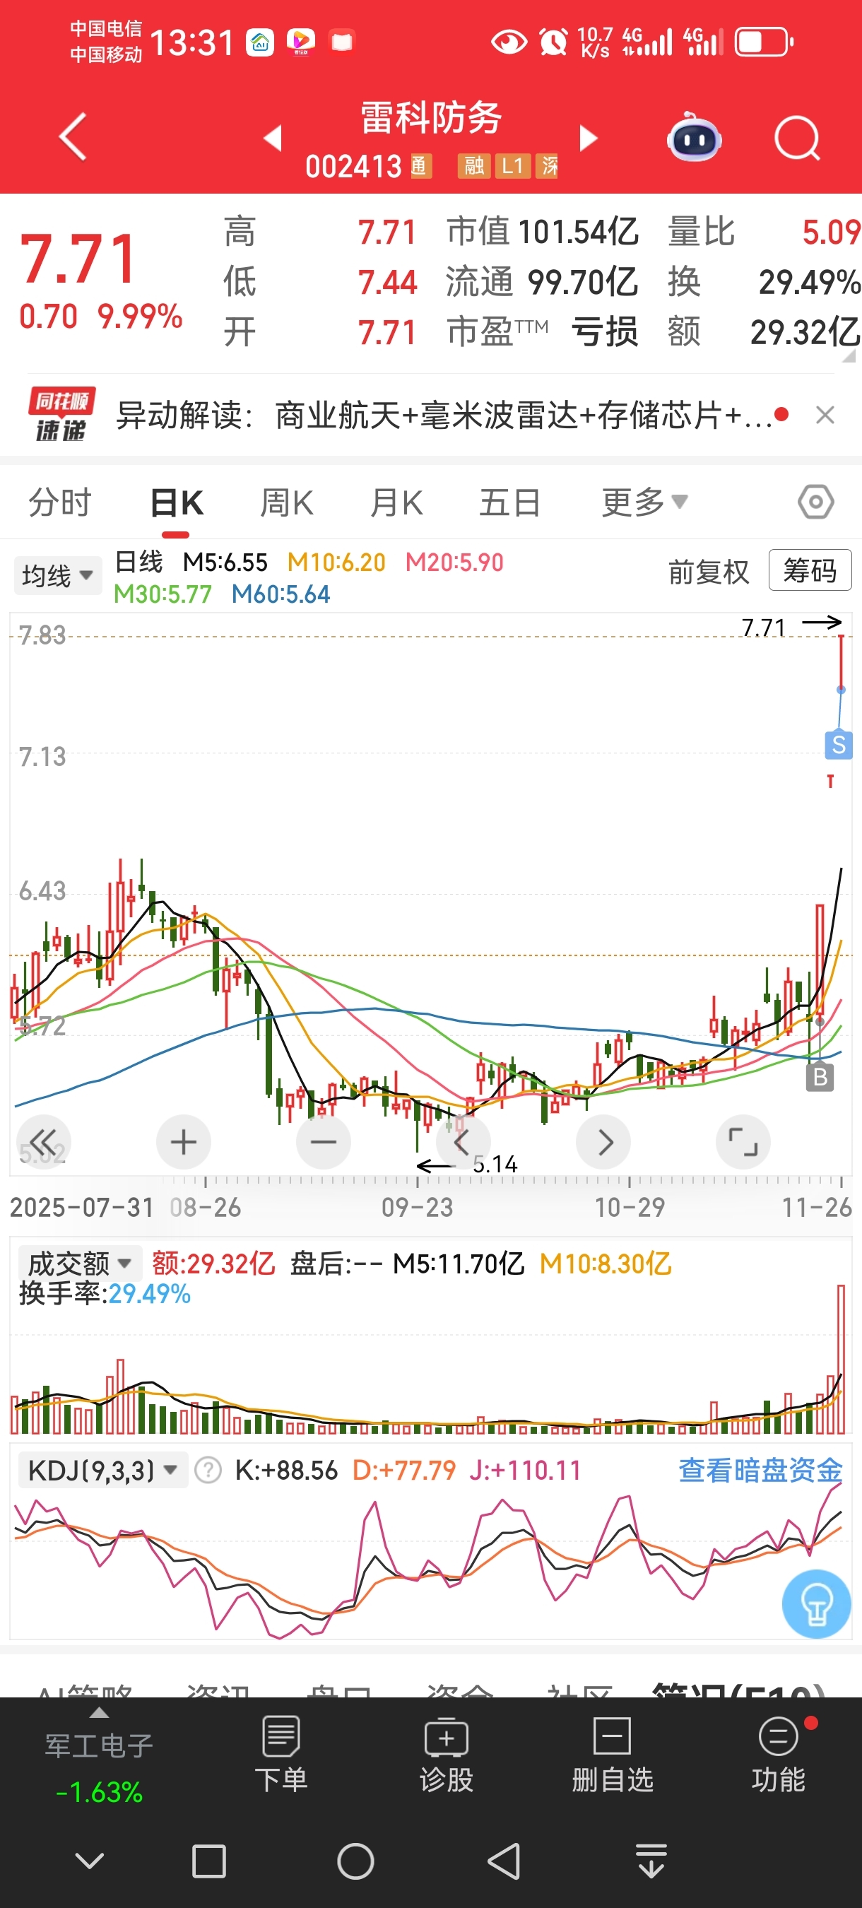The width and height of the screenshot is (862, 1908).
Task: Switch to 分时 chart tab
Action: pos(60,503)
